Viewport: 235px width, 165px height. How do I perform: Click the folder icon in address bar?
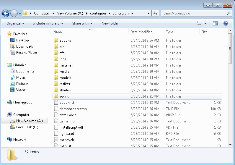click(25, 13)
